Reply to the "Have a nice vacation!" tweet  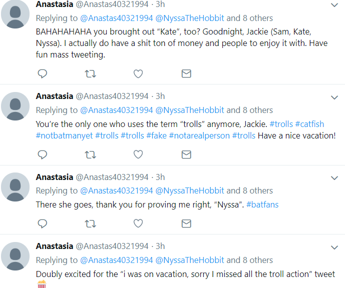pyautogui.click(x=42, y=154)
